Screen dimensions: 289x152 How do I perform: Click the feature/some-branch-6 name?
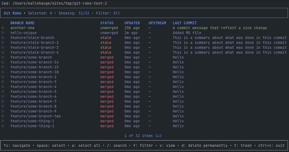tap(33, 97)
